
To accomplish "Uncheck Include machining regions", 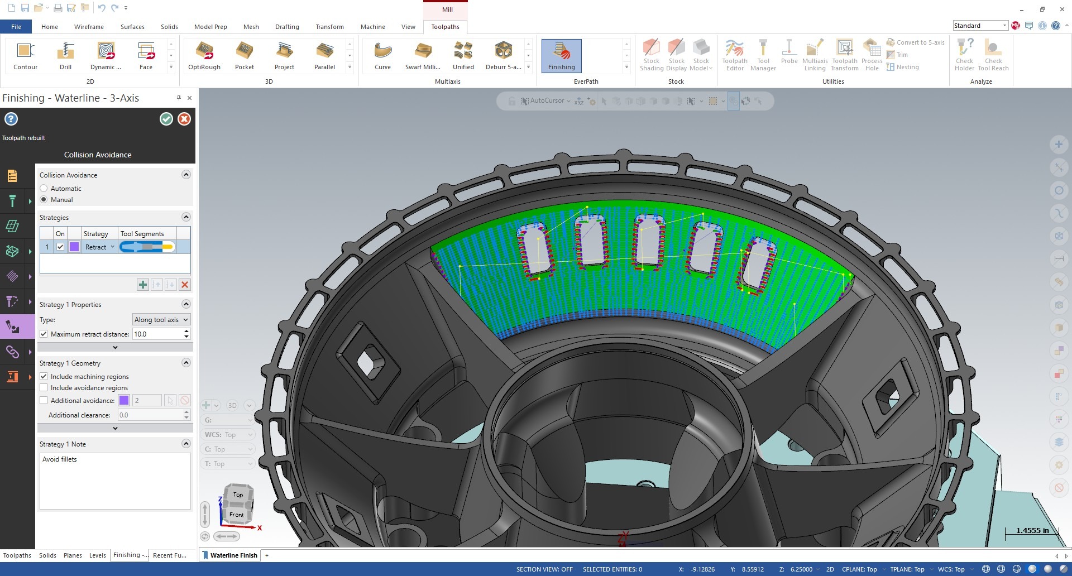I will (x=44, y=377).
